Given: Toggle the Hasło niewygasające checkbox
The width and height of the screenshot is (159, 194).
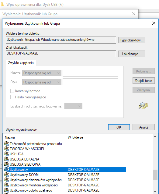Looking at the screenshot, I should coord(12,97).
